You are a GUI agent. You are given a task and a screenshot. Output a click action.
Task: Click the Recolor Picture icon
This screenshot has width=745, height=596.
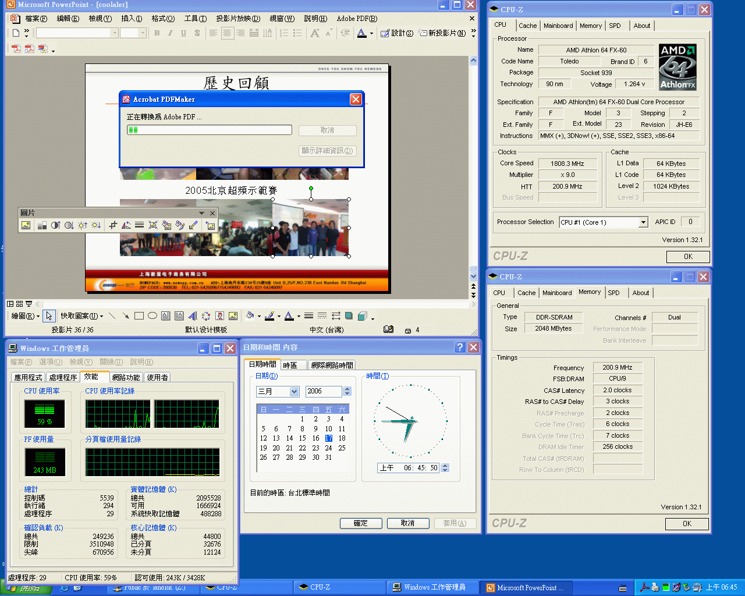[x=166, y=225]
